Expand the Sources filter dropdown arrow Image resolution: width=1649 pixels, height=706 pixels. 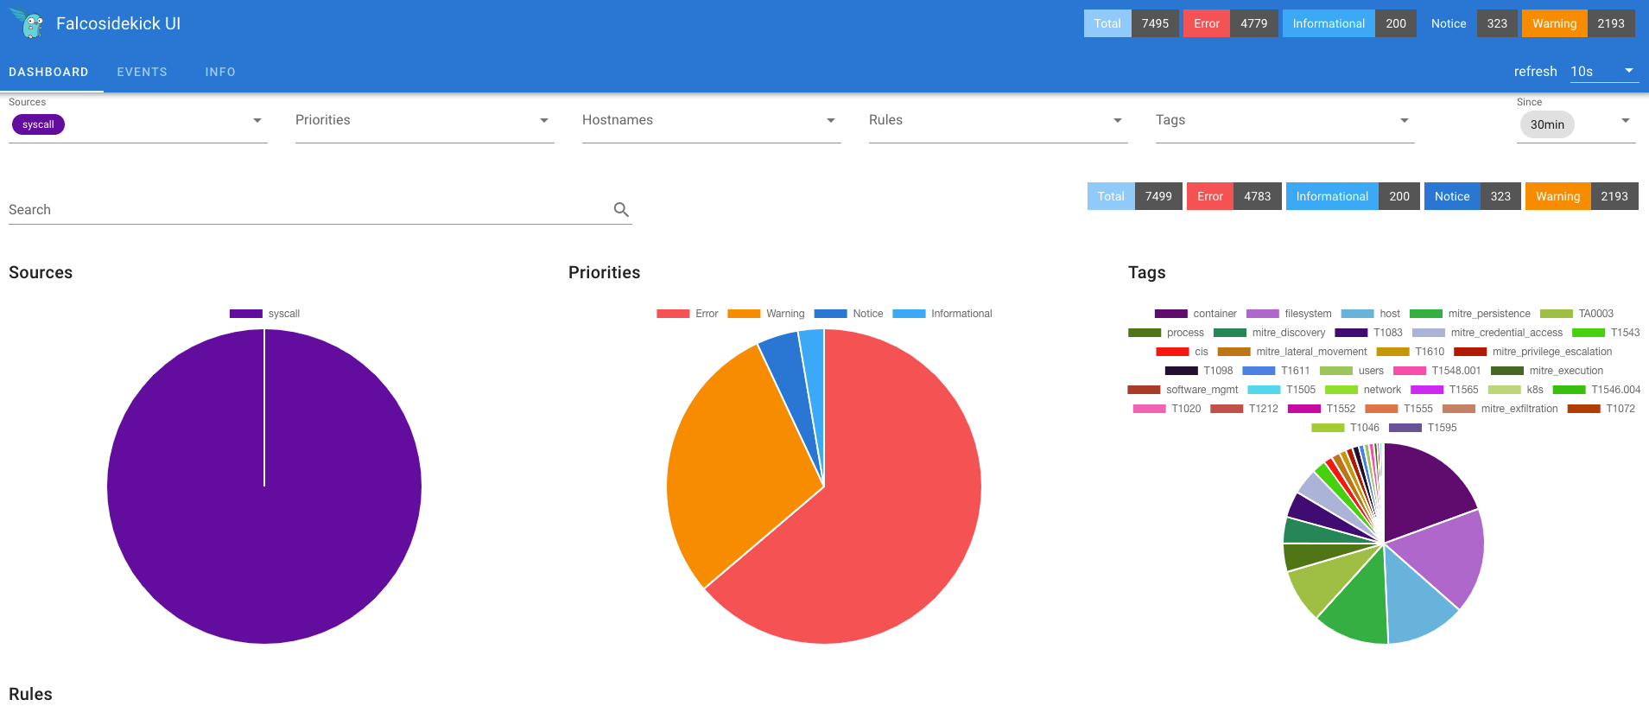pyautogui.click(x=257, y=120)
